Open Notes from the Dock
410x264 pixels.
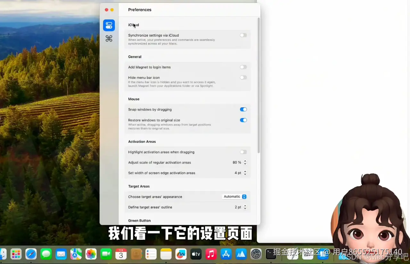(x=166, y=254)
